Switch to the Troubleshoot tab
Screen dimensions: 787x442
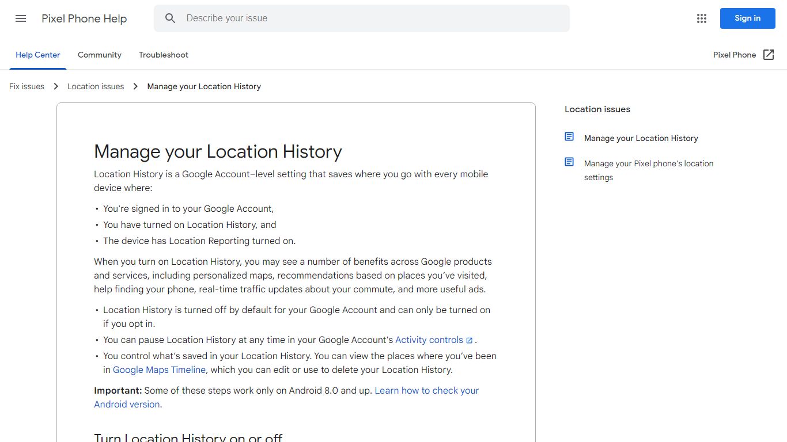click(164, 55)
